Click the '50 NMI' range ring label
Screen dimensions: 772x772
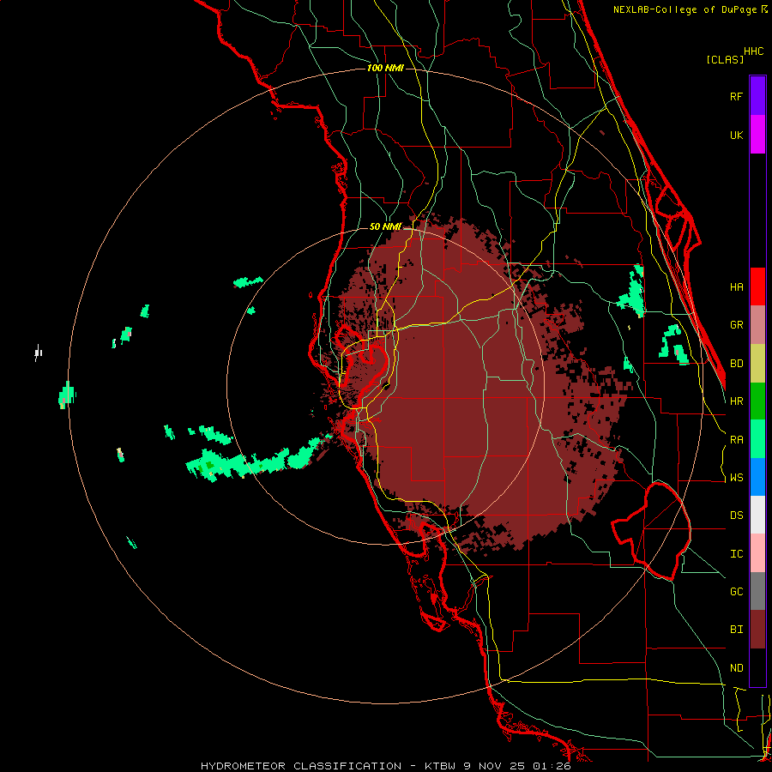pyautogui.click(x=385, y=226)
